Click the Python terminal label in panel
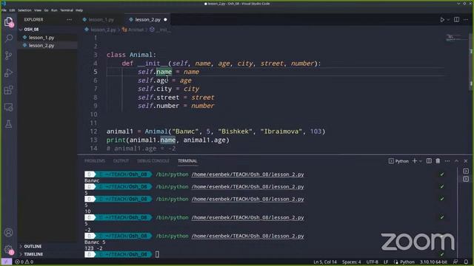474x266 pixels. point(398,161)
